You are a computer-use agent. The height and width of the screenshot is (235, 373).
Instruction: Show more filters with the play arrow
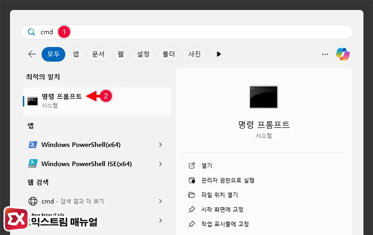(219, 54)
